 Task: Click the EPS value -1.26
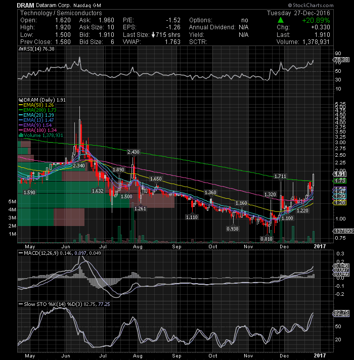[x=173, y=27]
